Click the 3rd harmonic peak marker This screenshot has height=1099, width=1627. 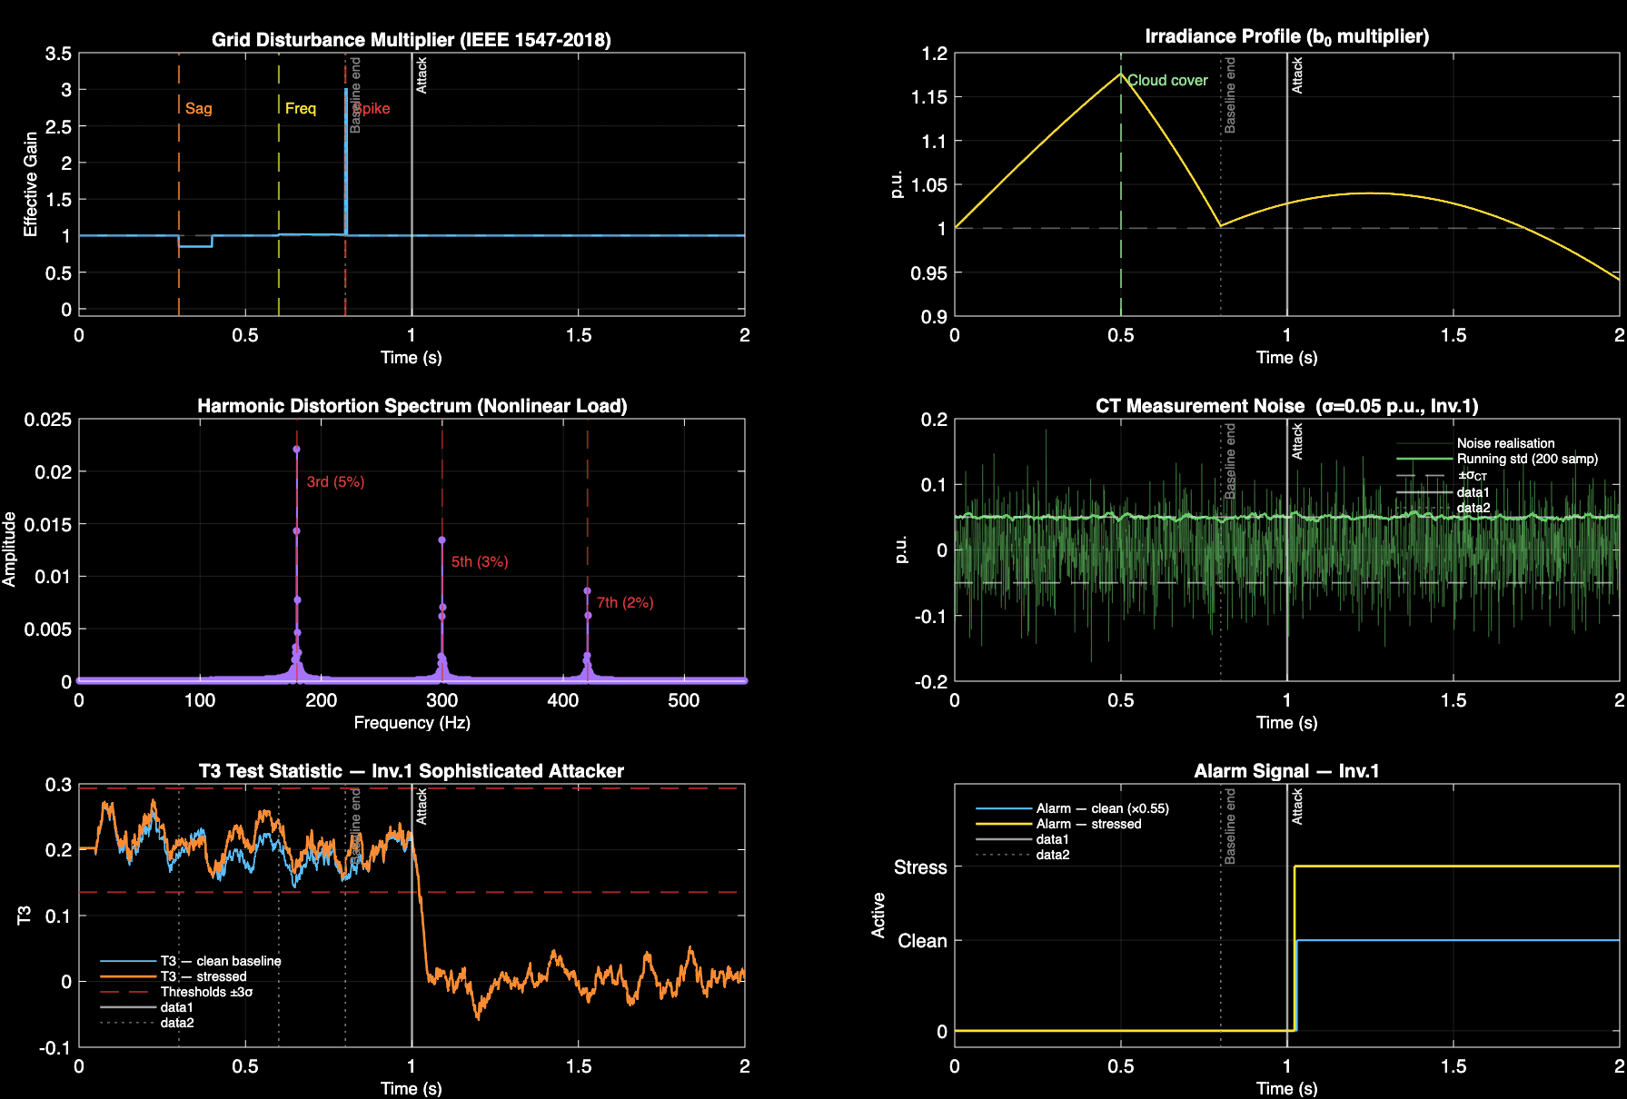[296, 449]
